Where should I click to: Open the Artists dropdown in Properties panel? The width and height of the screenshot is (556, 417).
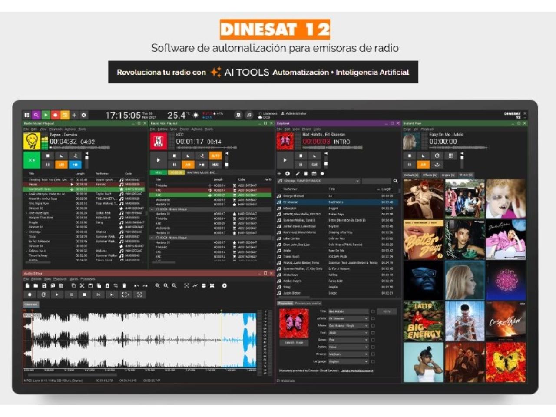click(348, 318)
